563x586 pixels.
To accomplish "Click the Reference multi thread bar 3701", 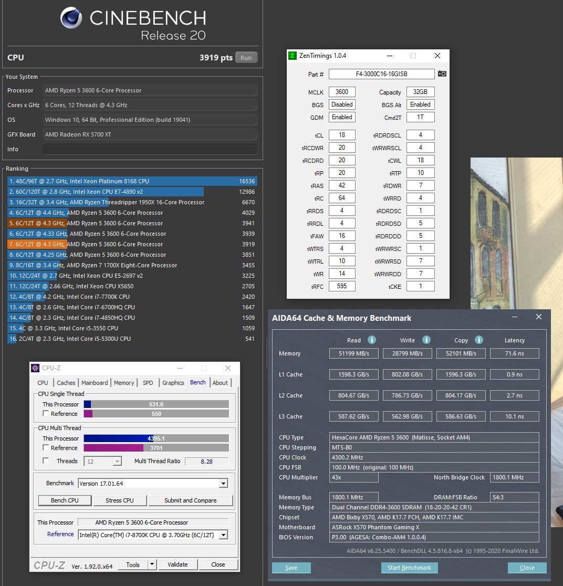I will point(157,448).
